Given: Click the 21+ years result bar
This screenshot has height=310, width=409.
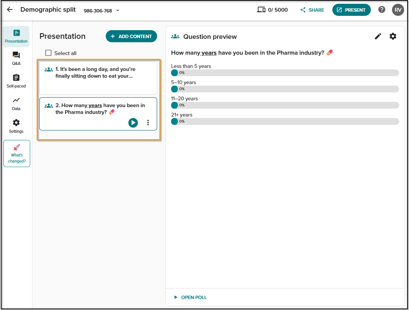Looking at the screenshot, I should 285,121.
